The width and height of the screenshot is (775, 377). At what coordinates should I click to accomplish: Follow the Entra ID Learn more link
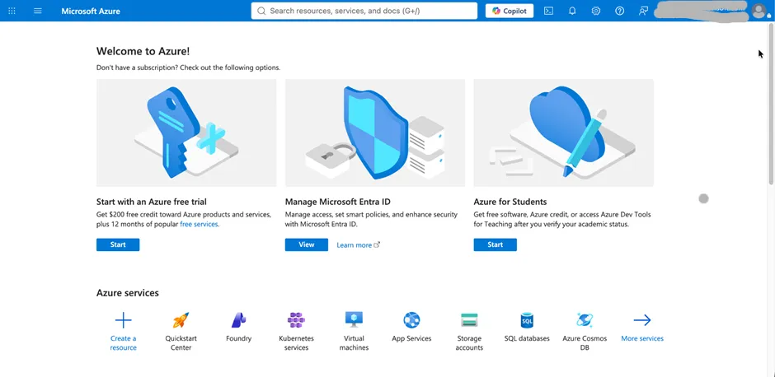359,244
